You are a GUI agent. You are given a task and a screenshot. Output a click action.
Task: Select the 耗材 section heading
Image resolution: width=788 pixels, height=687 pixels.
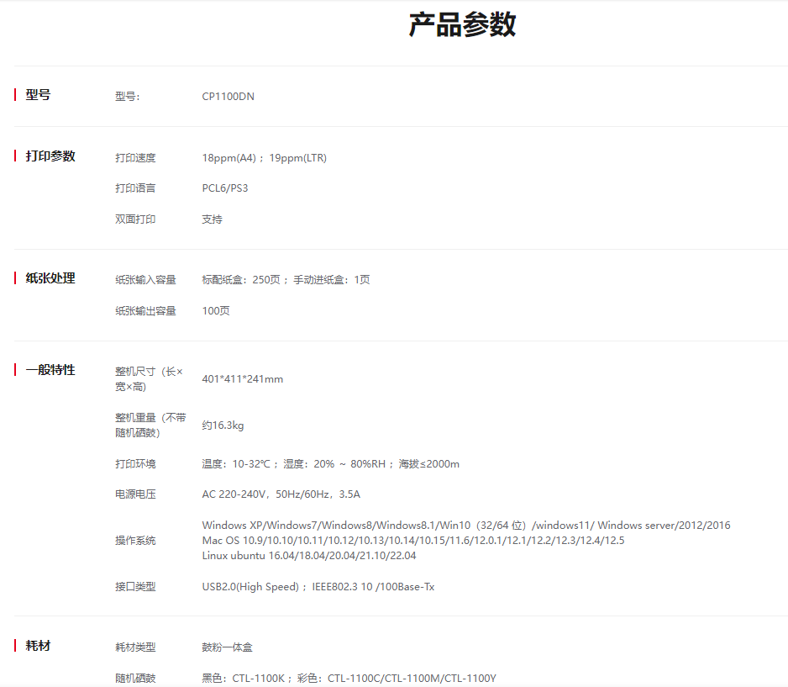(x=38, y=646)
